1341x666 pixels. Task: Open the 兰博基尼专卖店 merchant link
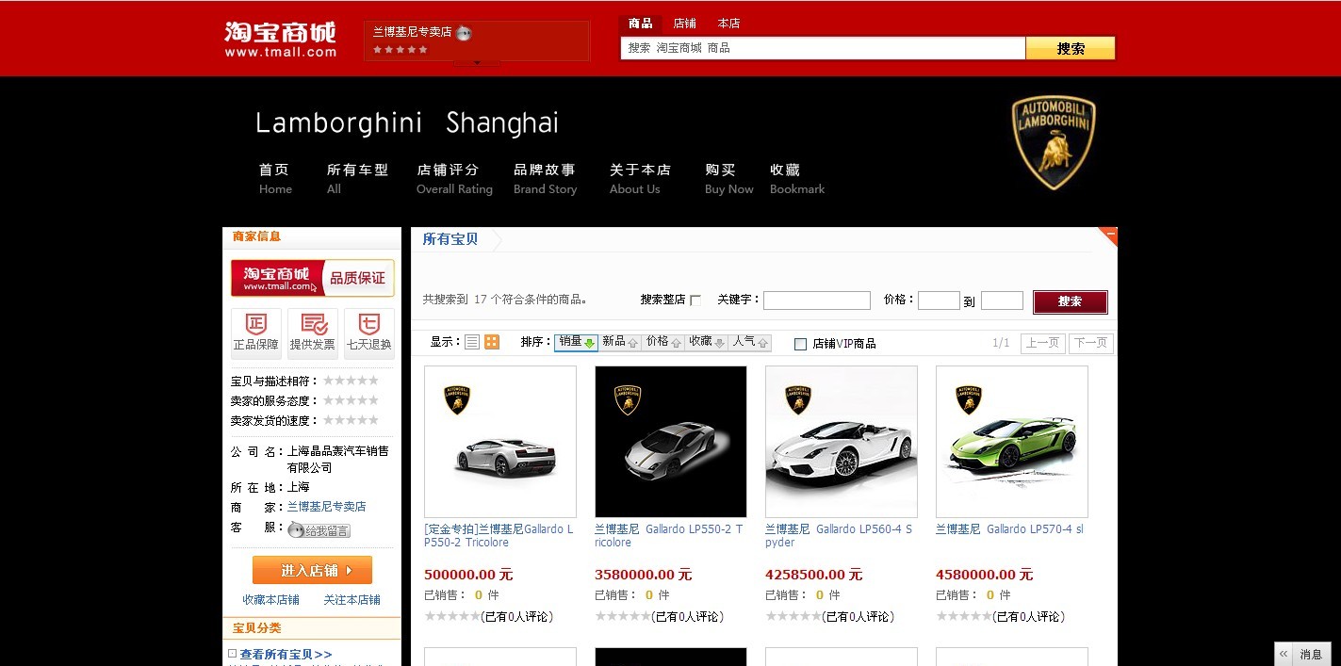(x=326, y=507)
